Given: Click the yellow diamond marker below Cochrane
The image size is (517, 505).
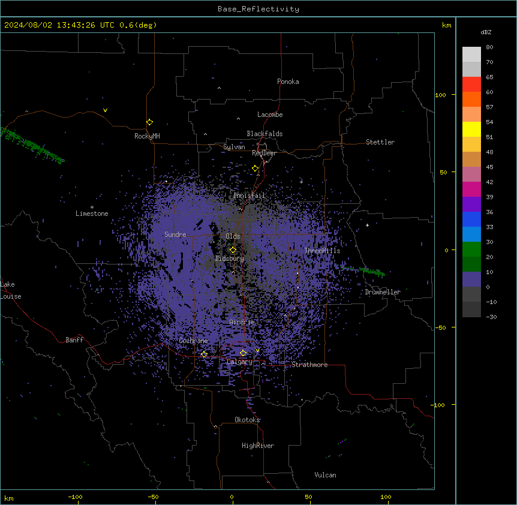Looking at the screenshot, I should 204,354.
